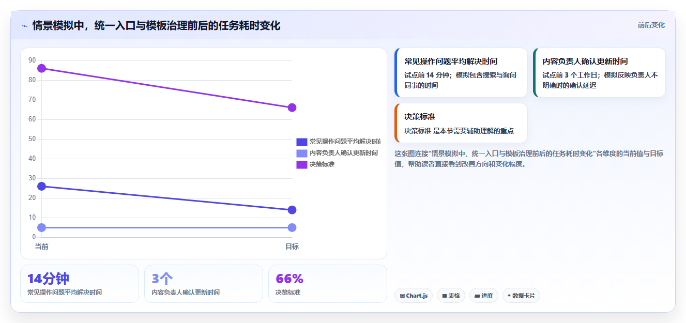Open the 14分钟 stat card
Screen dimensions: 686x323
click(x=80, y=284)
